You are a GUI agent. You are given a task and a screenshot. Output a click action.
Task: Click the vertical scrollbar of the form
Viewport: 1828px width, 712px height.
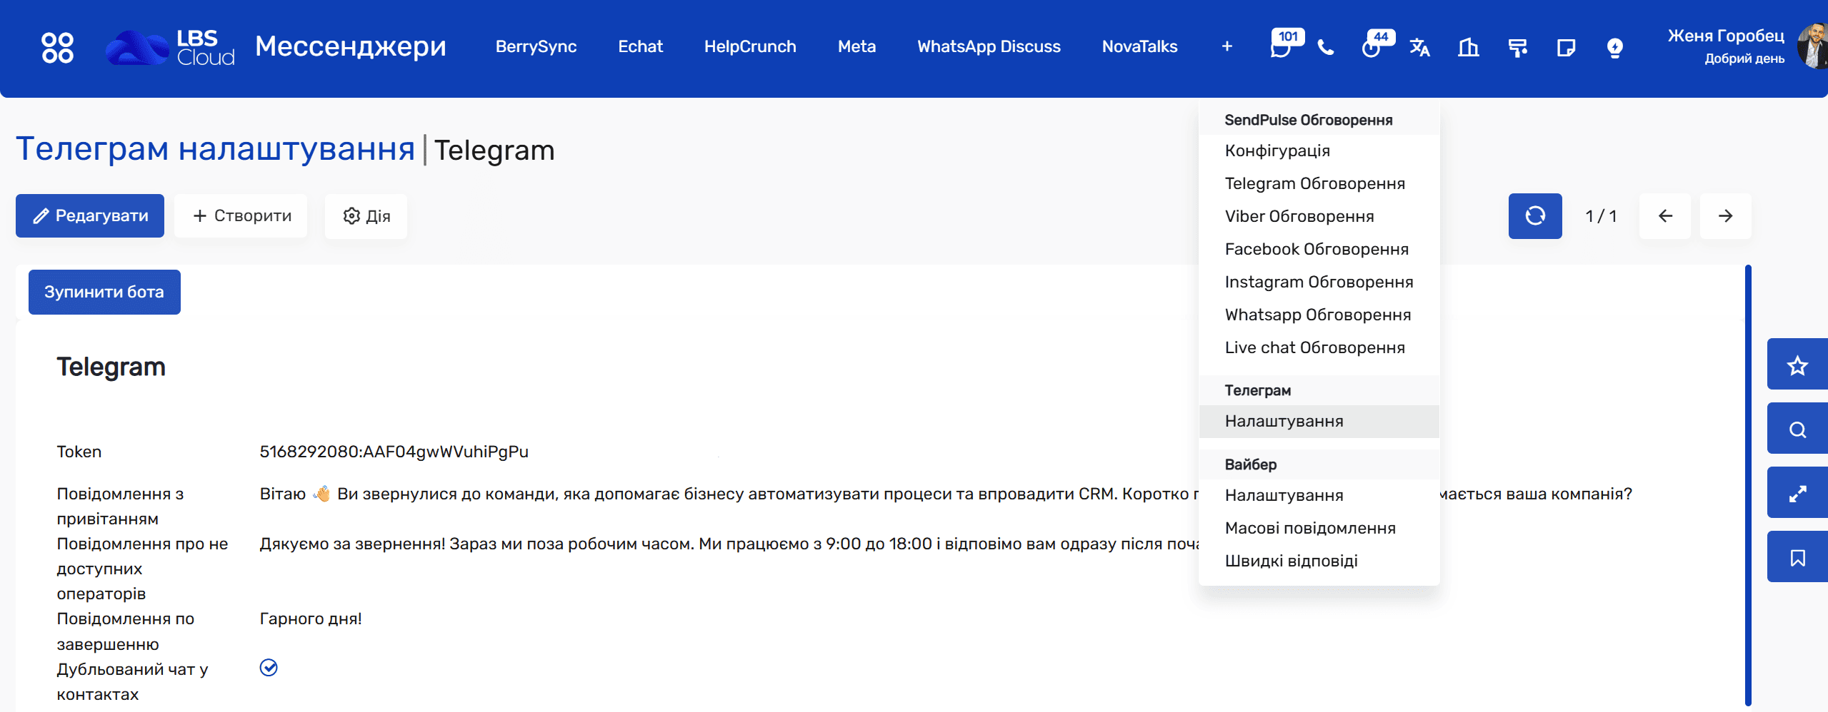1747,485
